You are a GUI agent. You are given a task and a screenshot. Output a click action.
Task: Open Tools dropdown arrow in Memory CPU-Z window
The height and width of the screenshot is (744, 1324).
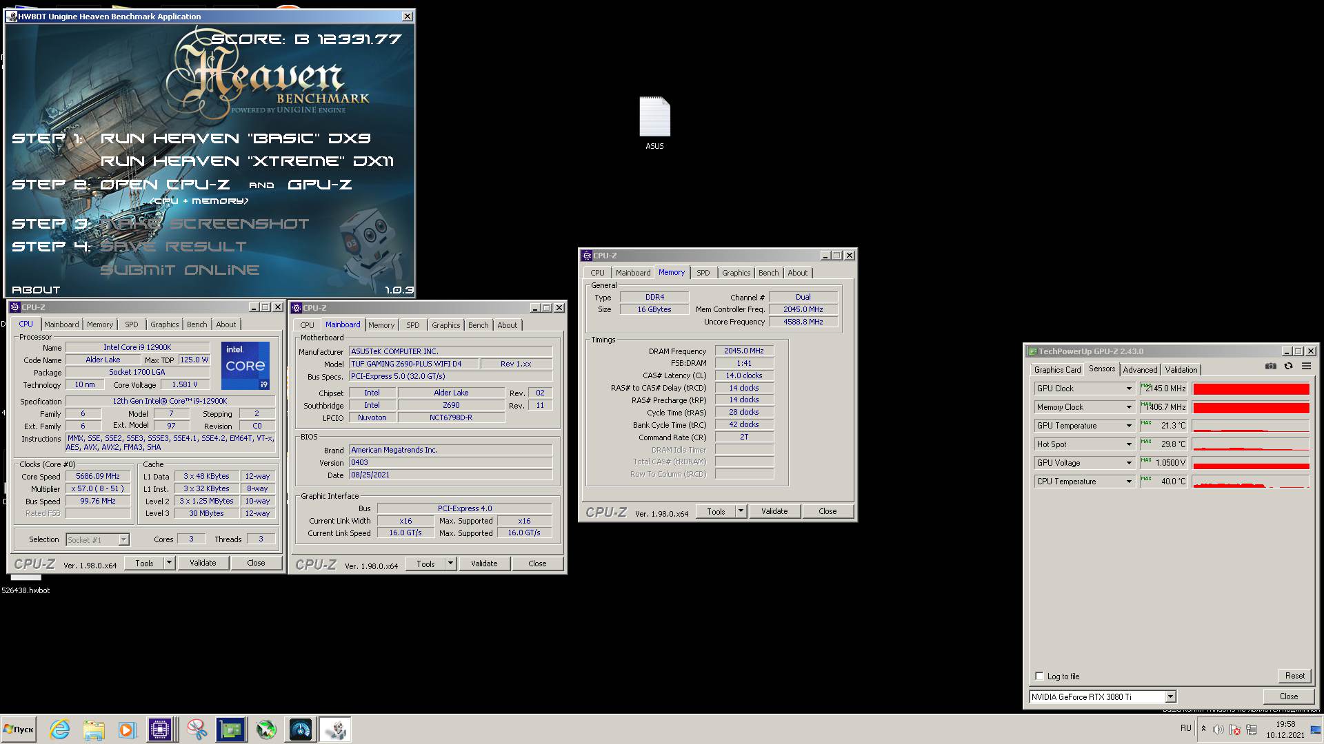[x=741, y=511]
